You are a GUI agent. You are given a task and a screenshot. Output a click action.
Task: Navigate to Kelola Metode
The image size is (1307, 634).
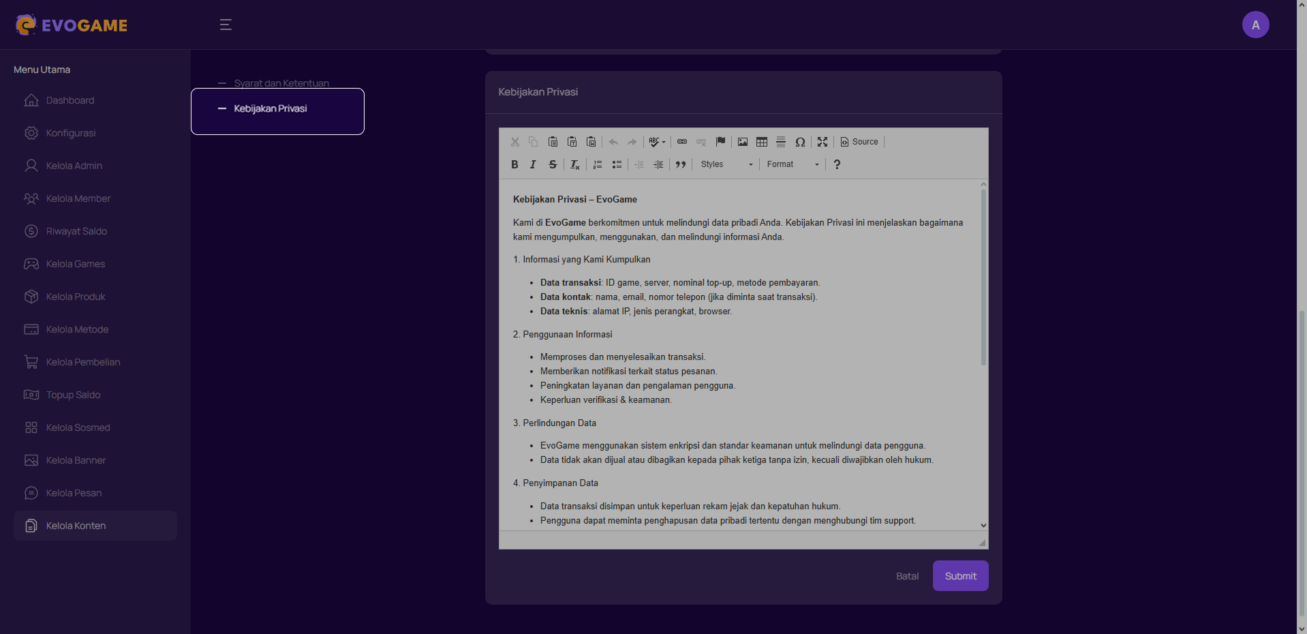coord(95,329)
